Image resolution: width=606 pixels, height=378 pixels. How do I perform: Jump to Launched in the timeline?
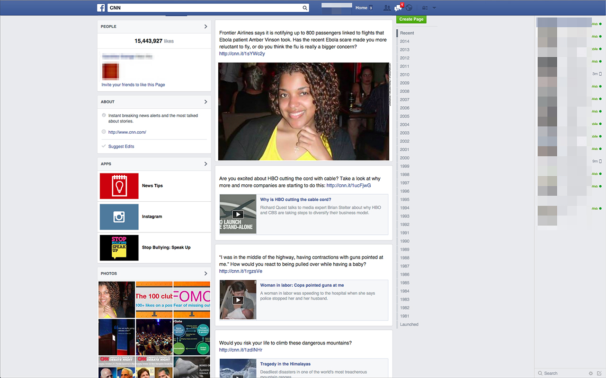[x=409, y=325]
